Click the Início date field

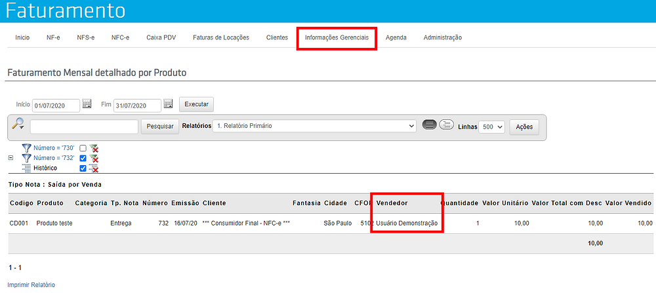56,106
